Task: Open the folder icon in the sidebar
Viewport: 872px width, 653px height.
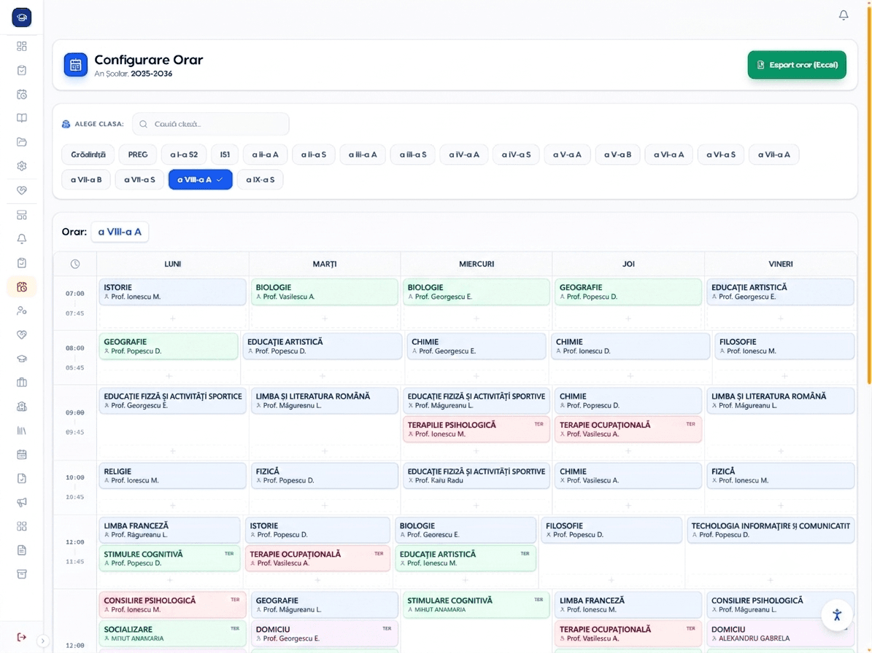Action: point(22,142)
